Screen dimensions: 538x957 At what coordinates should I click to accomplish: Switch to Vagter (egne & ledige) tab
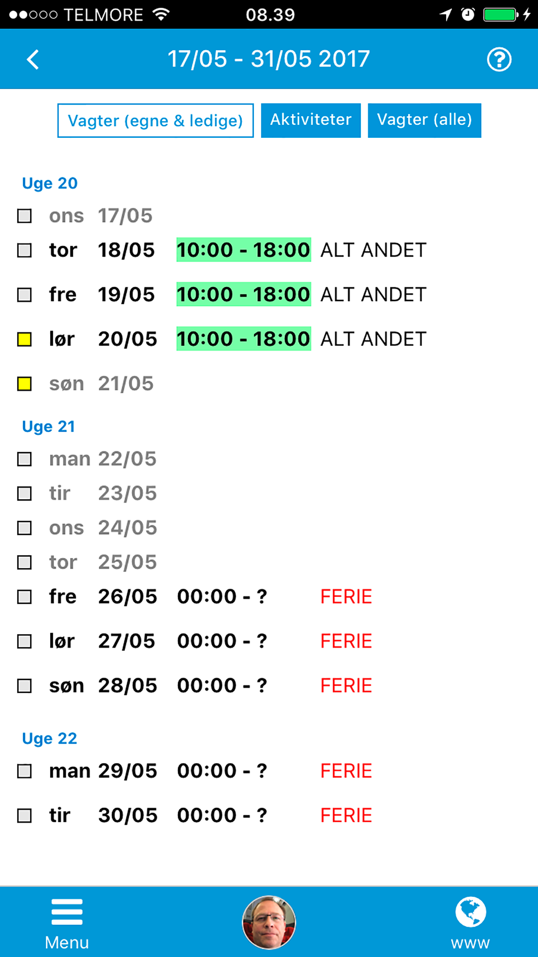click(x=155, y=120)
